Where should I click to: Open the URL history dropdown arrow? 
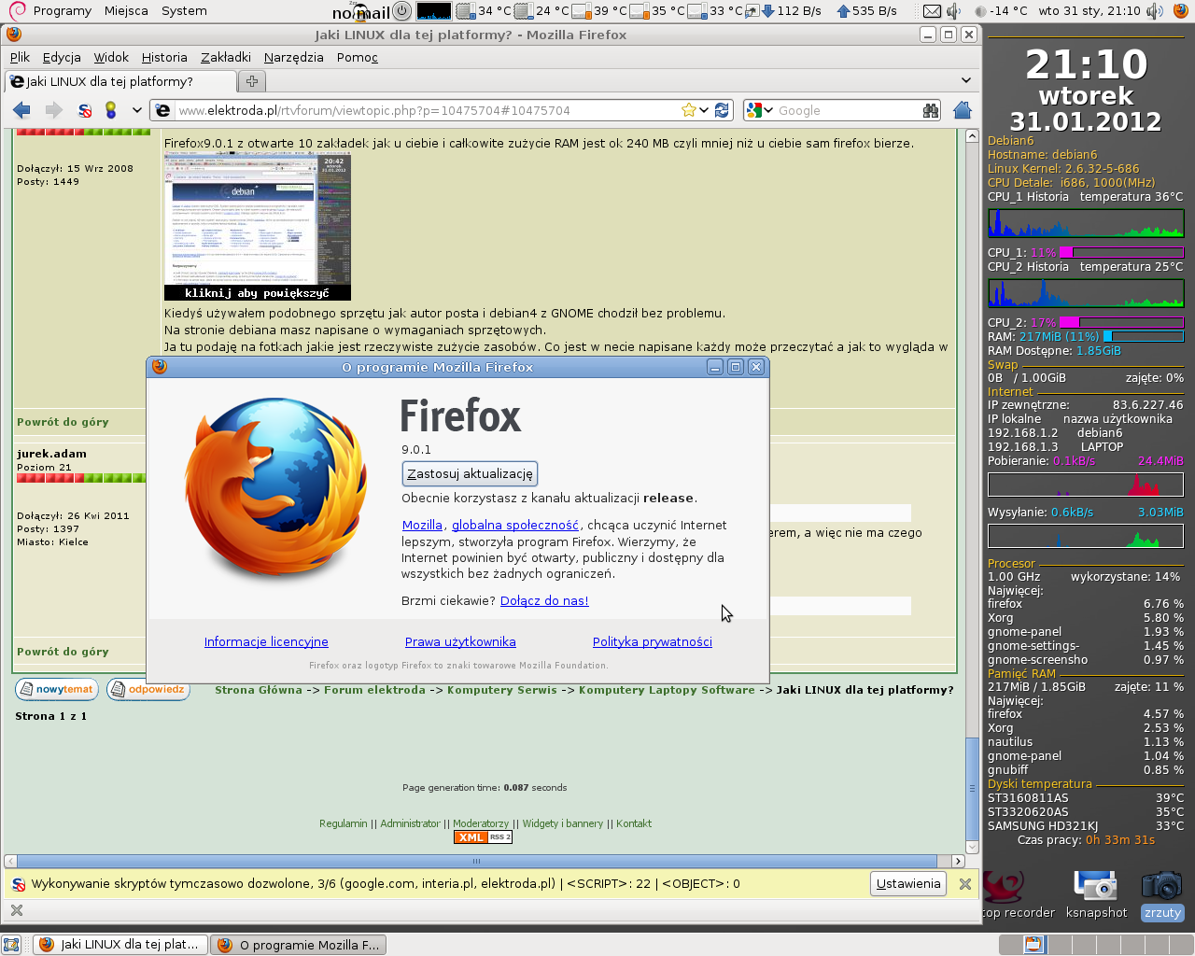pyautogui.click(x=704, y=110)
